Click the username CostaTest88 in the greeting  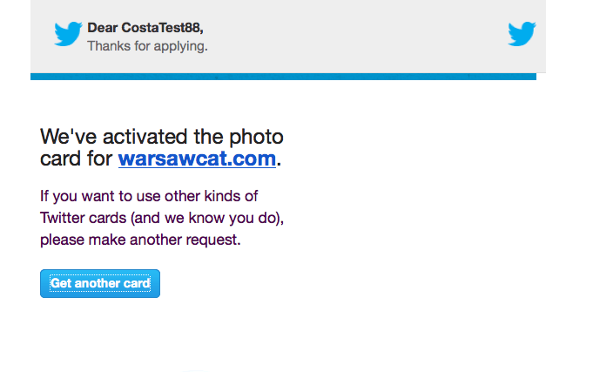click(x=162, y=28)
